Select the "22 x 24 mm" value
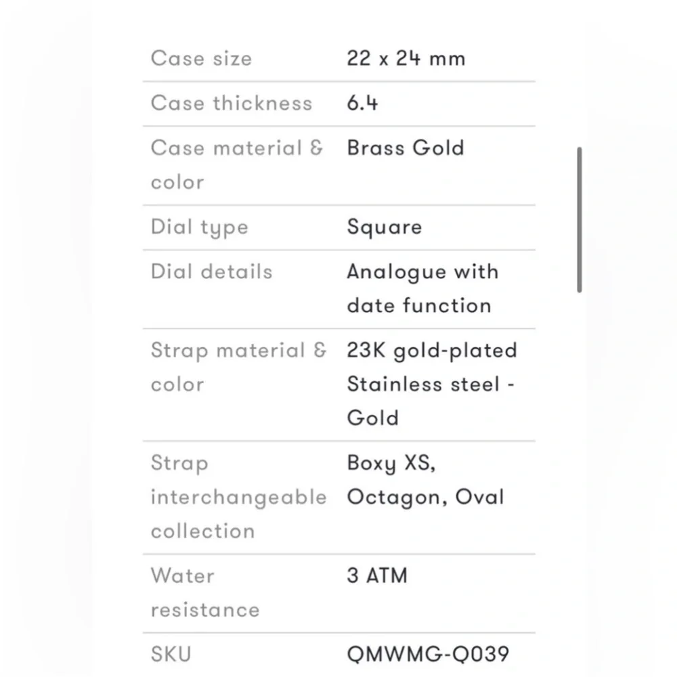This screenshot has width=677, height=677. 406,58
